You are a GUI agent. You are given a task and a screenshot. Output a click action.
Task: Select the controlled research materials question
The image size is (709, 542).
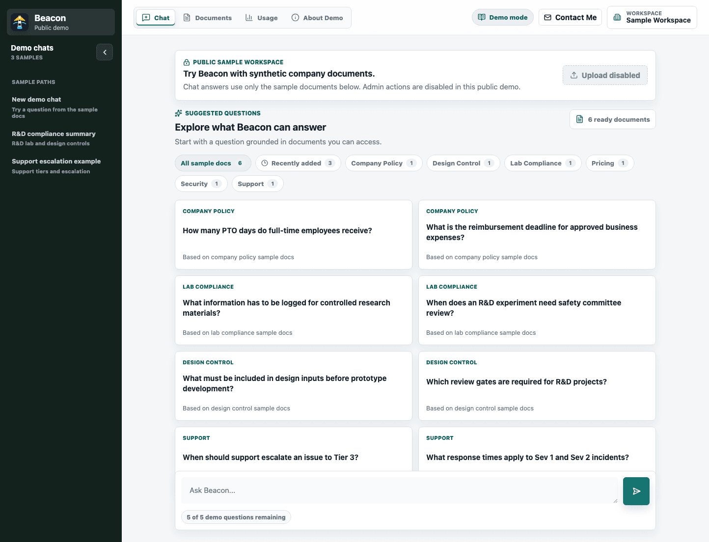(294, 310)
